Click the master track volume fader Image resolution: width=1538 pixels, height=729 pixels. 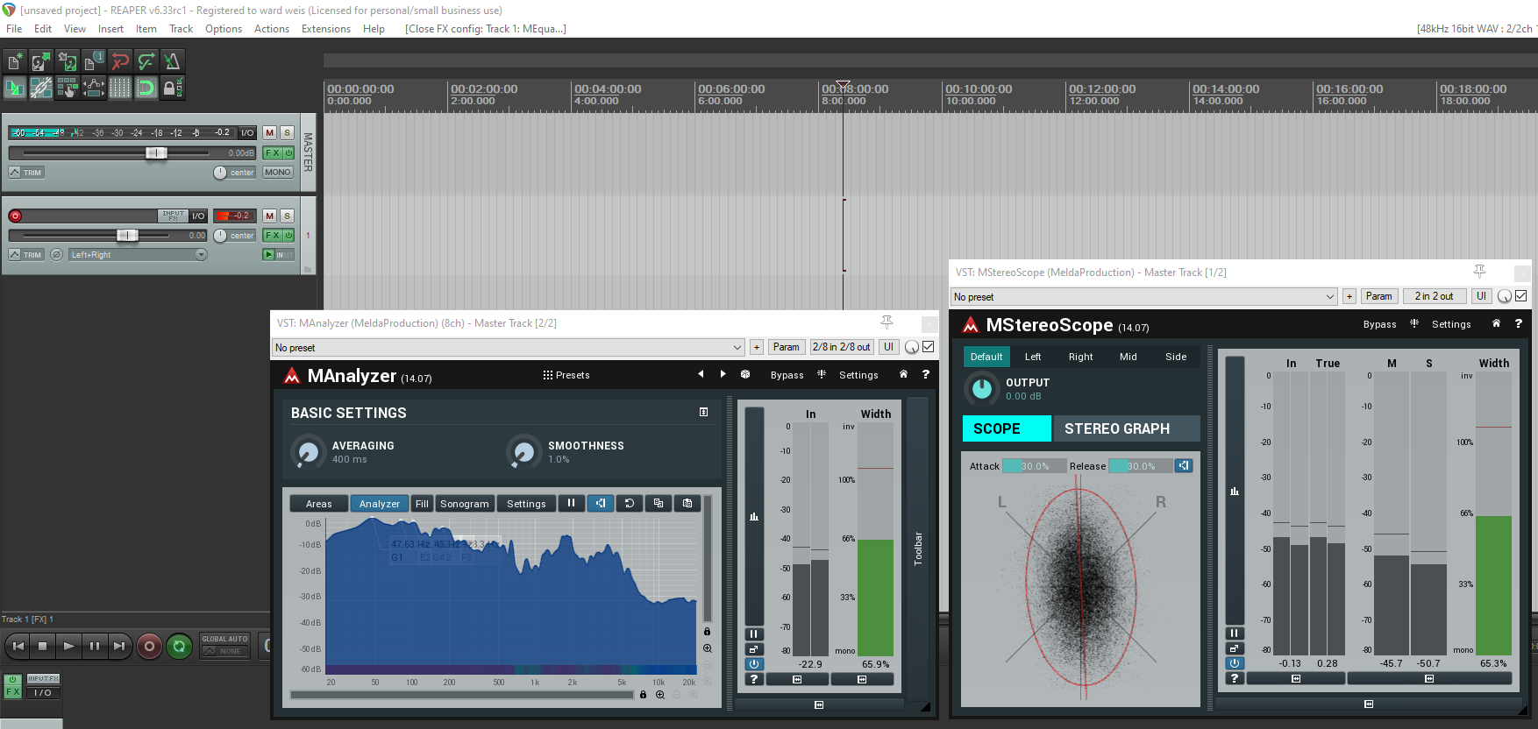click(156, 153)
